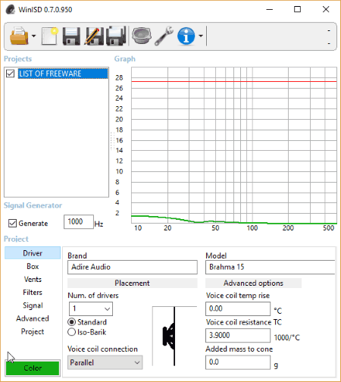
Task: Select the Iso-Barik radio button
Action: tap(72, 332)
